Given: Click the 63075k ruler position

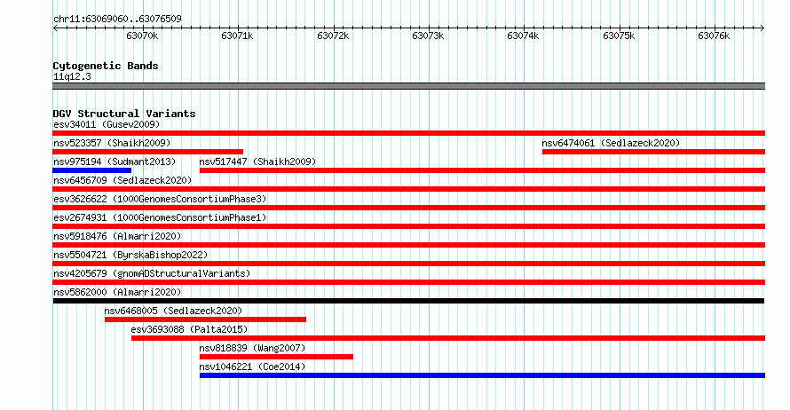Looking at the screenshot, I should pos(619,35).
